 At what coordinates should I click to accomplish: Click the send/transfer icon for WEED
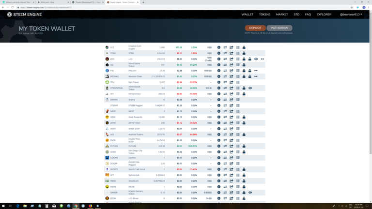(232, 181)
